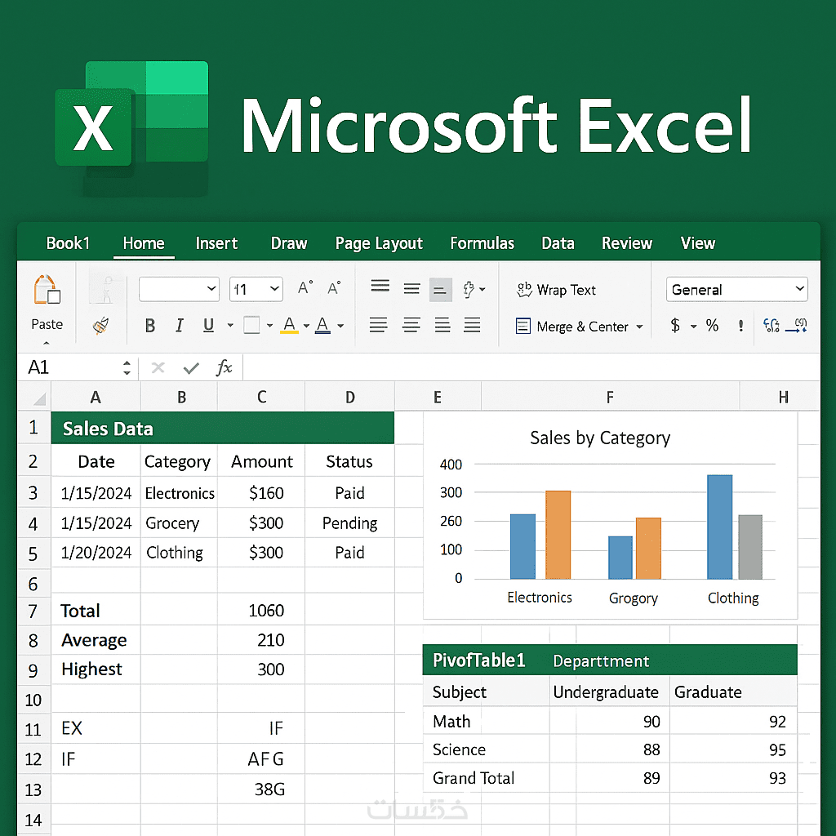Screen dimensions: 836x836
Task: Expand the borders dropdown arrow
Action: [x=269, y=325]
